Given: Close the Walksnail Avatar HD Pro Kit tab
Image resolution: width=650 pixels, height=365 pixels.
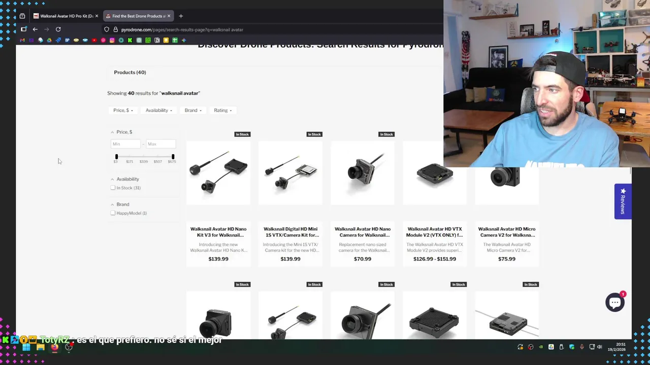Looking at the screenshot, I should coord(96,16).
